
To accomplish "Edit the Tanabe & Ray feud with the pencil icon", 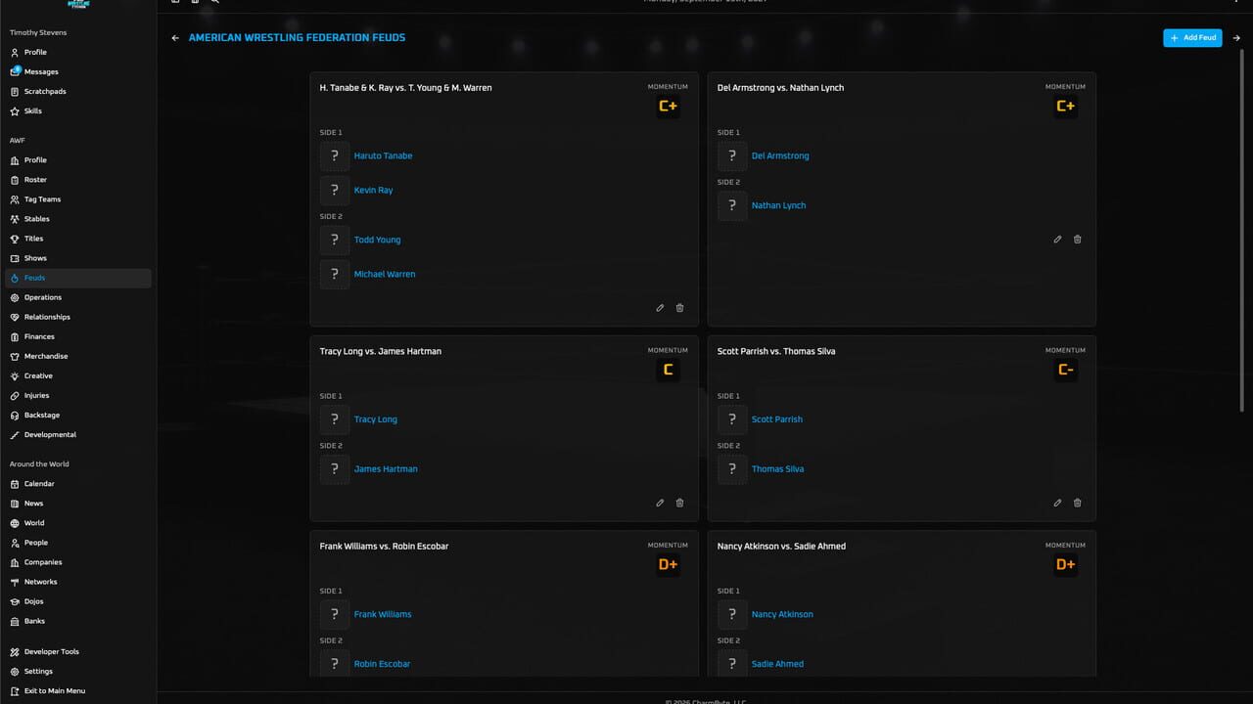I will point(660,308).
